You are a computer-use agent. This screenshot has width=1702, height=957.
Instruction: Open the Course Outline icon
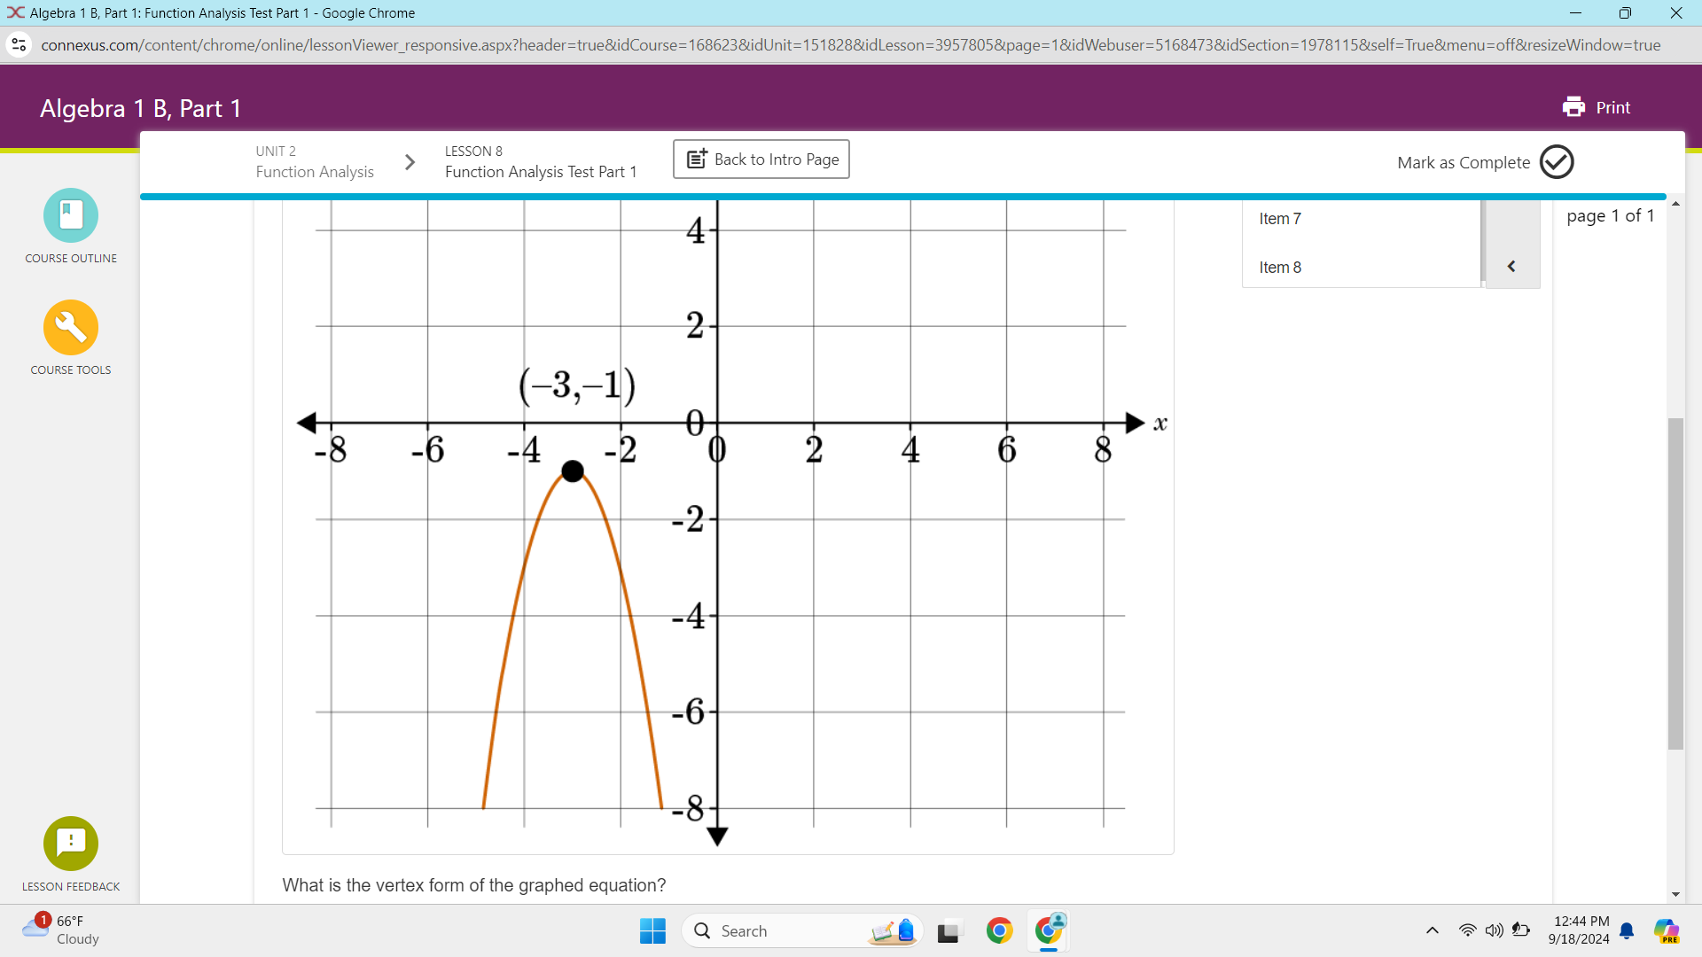coord(71,215)
